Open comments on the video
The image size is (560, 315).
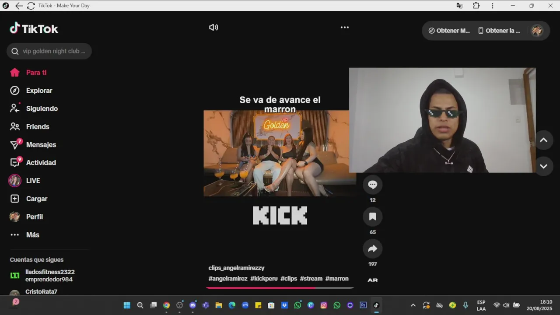click(372, 185)
